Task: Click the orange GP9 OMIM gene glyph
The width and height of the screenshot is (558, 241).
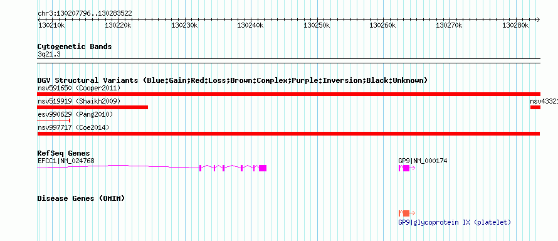Action: 407,213
